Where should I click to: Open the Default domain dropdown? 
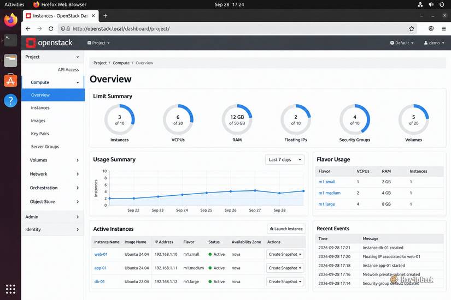(x=402, y=43)
